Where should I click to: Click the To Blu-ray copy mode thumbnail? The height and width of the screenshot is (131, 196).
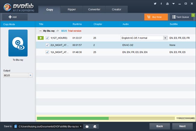pos(18,43)
